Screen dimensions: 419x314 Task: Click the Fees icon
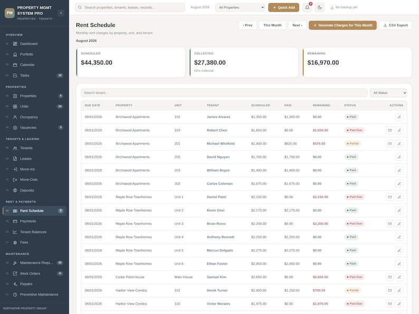click(15, 242)
